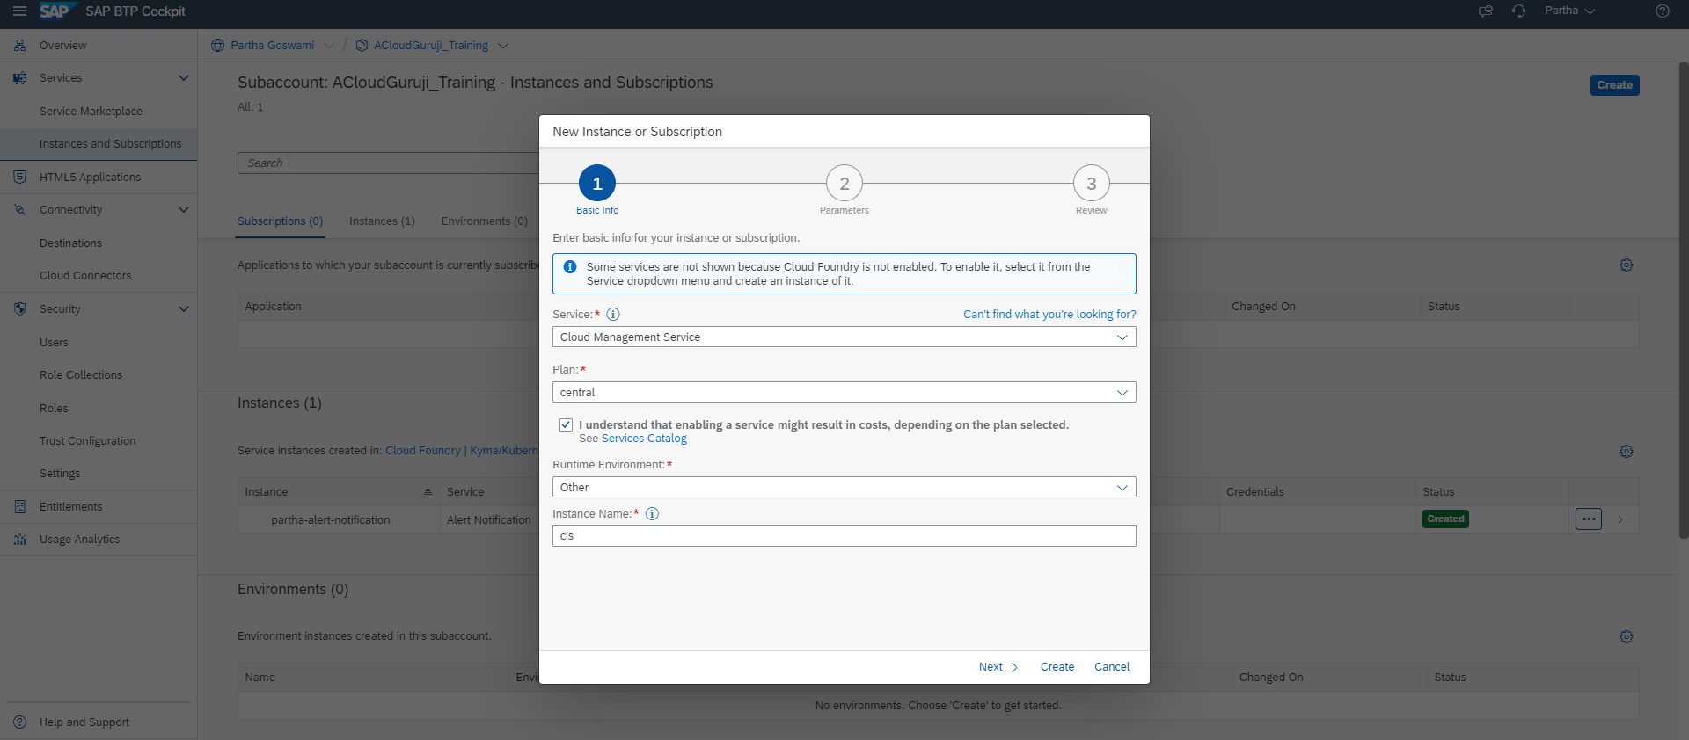The image size is (1689, 740).
Task: Click info icon beside Instance Name
Action: [652, 514]
